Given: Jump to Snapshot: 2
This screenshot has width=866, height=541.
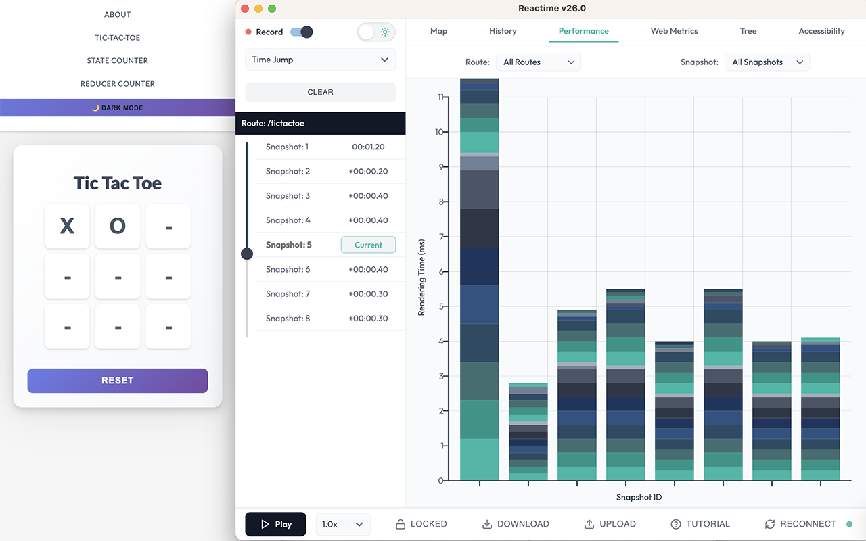Looking at the screenshot, I should [330, 172].
